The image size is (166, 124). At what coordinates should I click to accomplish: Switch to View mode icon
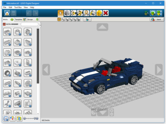point(153,13)
